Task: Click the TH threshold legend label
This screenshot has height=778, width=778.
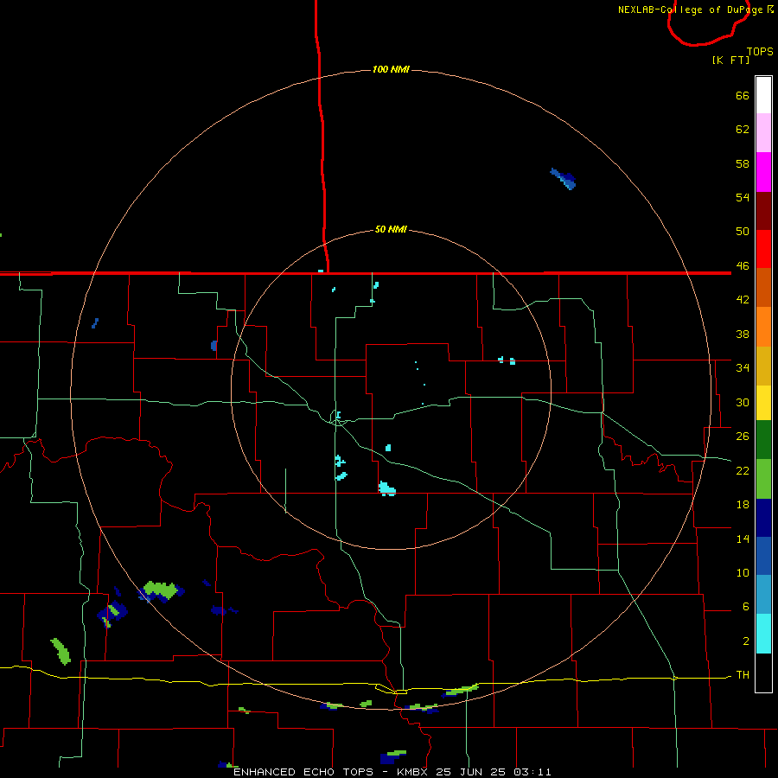Action: click(x=743, y=675)
